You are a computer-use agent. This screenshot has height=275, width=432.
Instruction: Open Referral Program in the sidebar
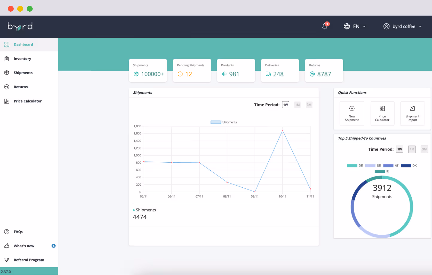tap(29, 260)
